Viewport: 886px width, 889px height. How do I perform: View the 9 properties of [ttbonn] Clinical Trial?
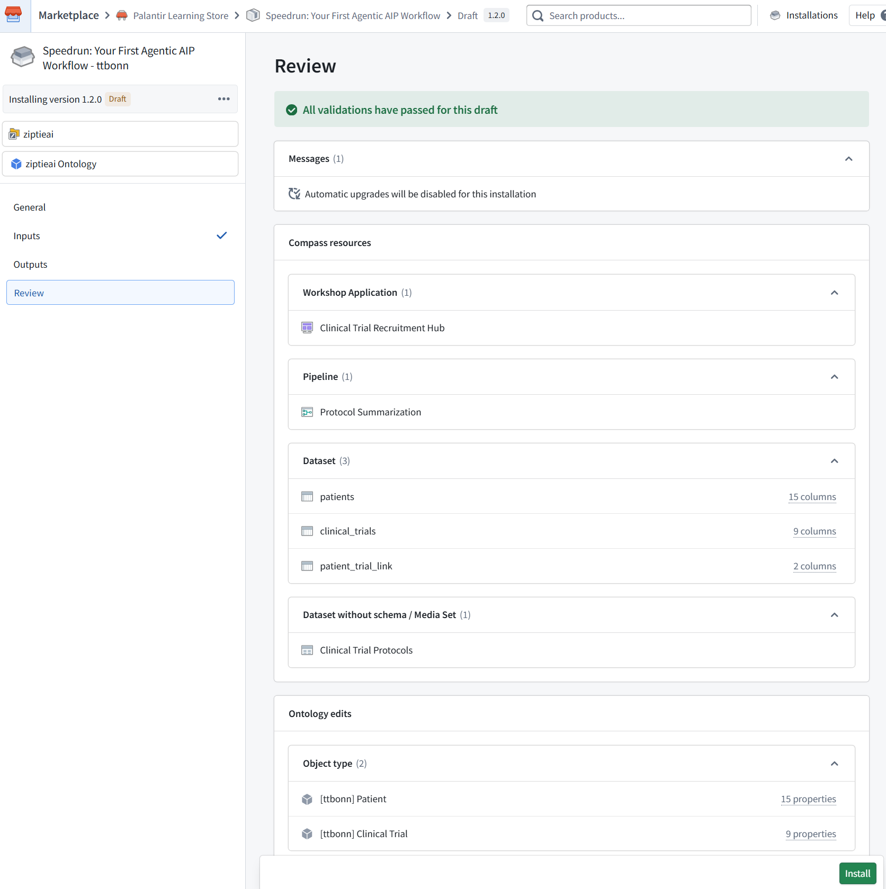click(811, 834)
